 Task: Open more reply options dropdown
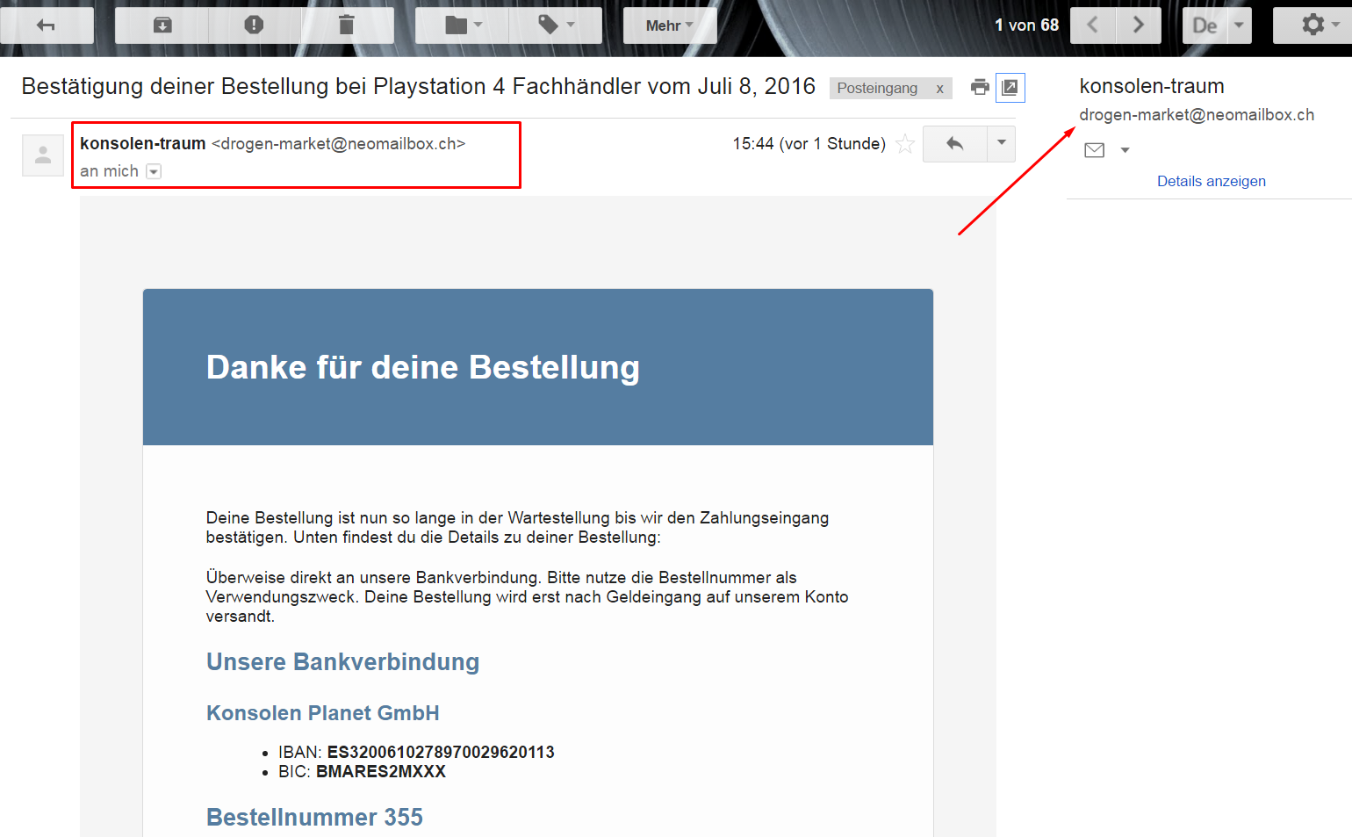(1001, 144)
